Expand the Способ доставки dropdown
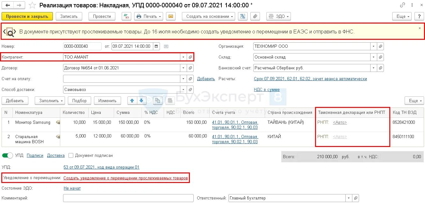The image size is (425, 203). click(x=183, y=89)
